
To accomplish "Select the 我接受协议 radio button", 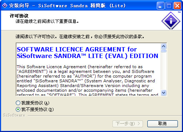I will (18, 103).
